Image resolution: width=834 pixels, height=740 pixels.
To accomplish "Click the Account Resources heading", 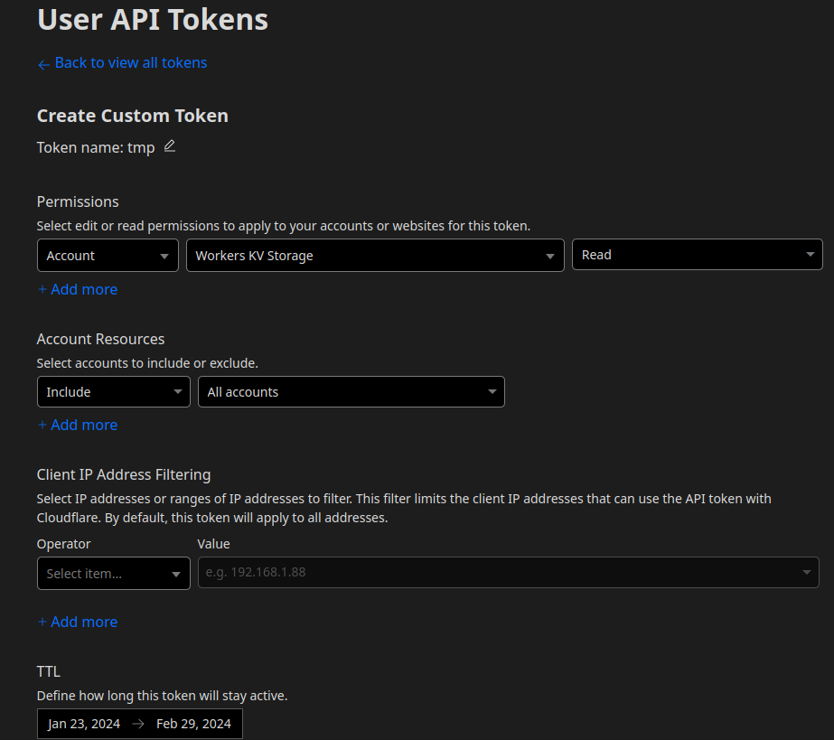I will [x=100, y=339].
